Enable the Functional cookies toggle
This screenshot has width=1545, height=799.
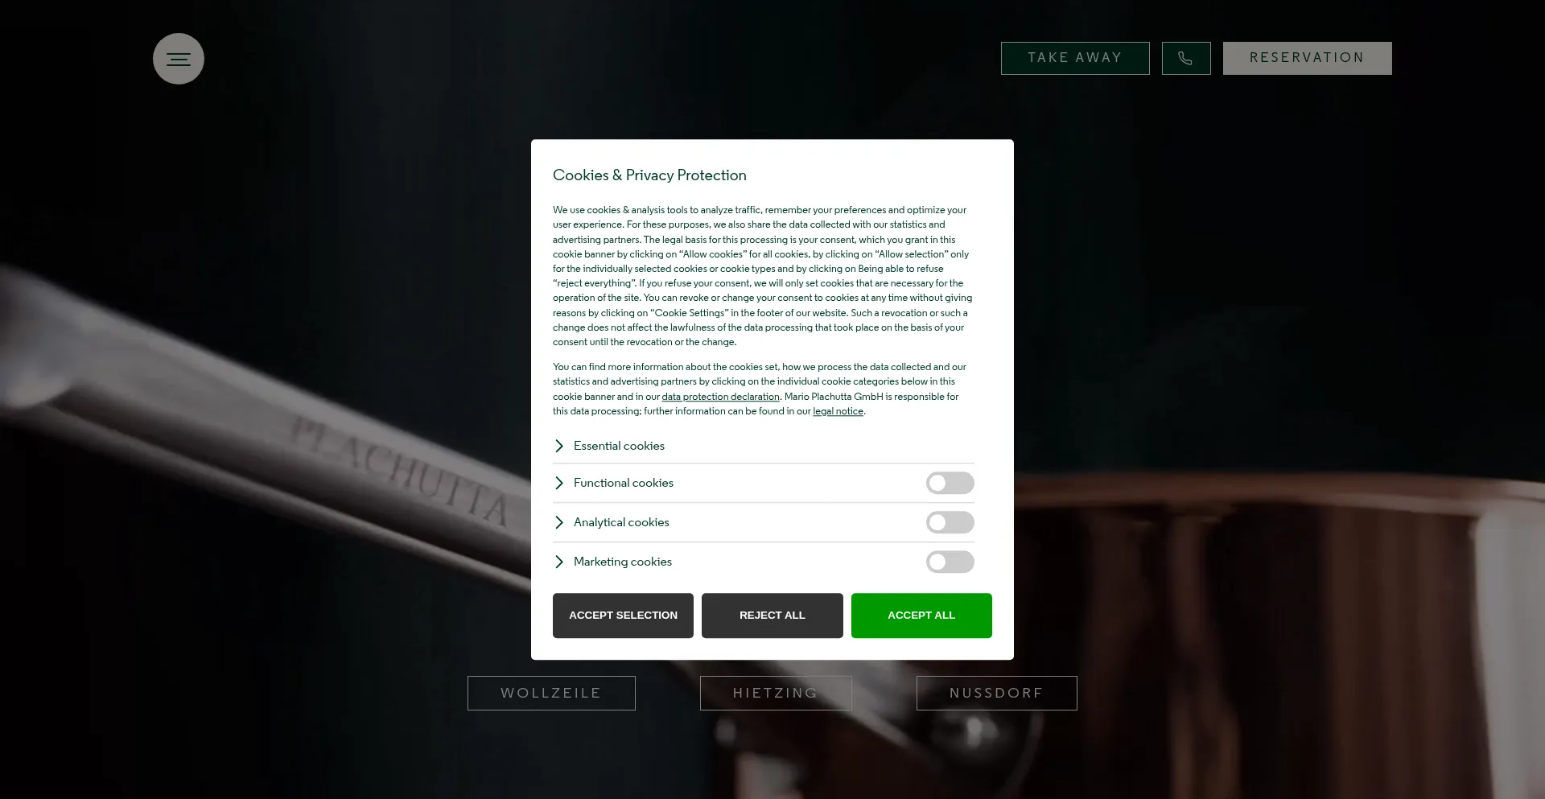[x=950, y=483]
